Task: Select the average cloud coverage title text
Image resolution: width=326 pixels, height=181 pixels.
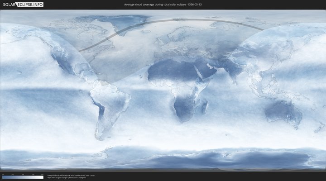Action: [x=163, y=5]
